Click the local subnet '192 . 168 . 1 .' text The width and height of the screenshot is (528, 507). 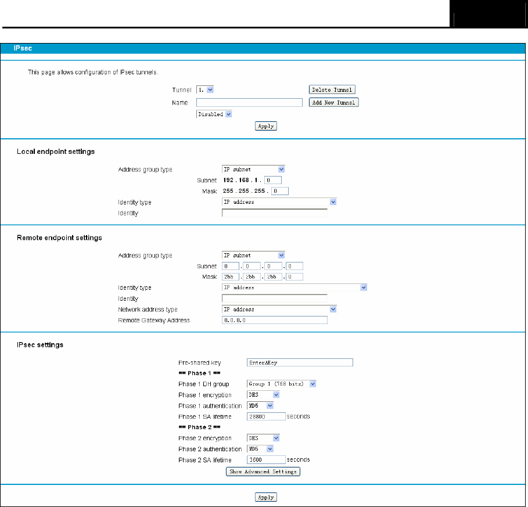coord(242,180)
